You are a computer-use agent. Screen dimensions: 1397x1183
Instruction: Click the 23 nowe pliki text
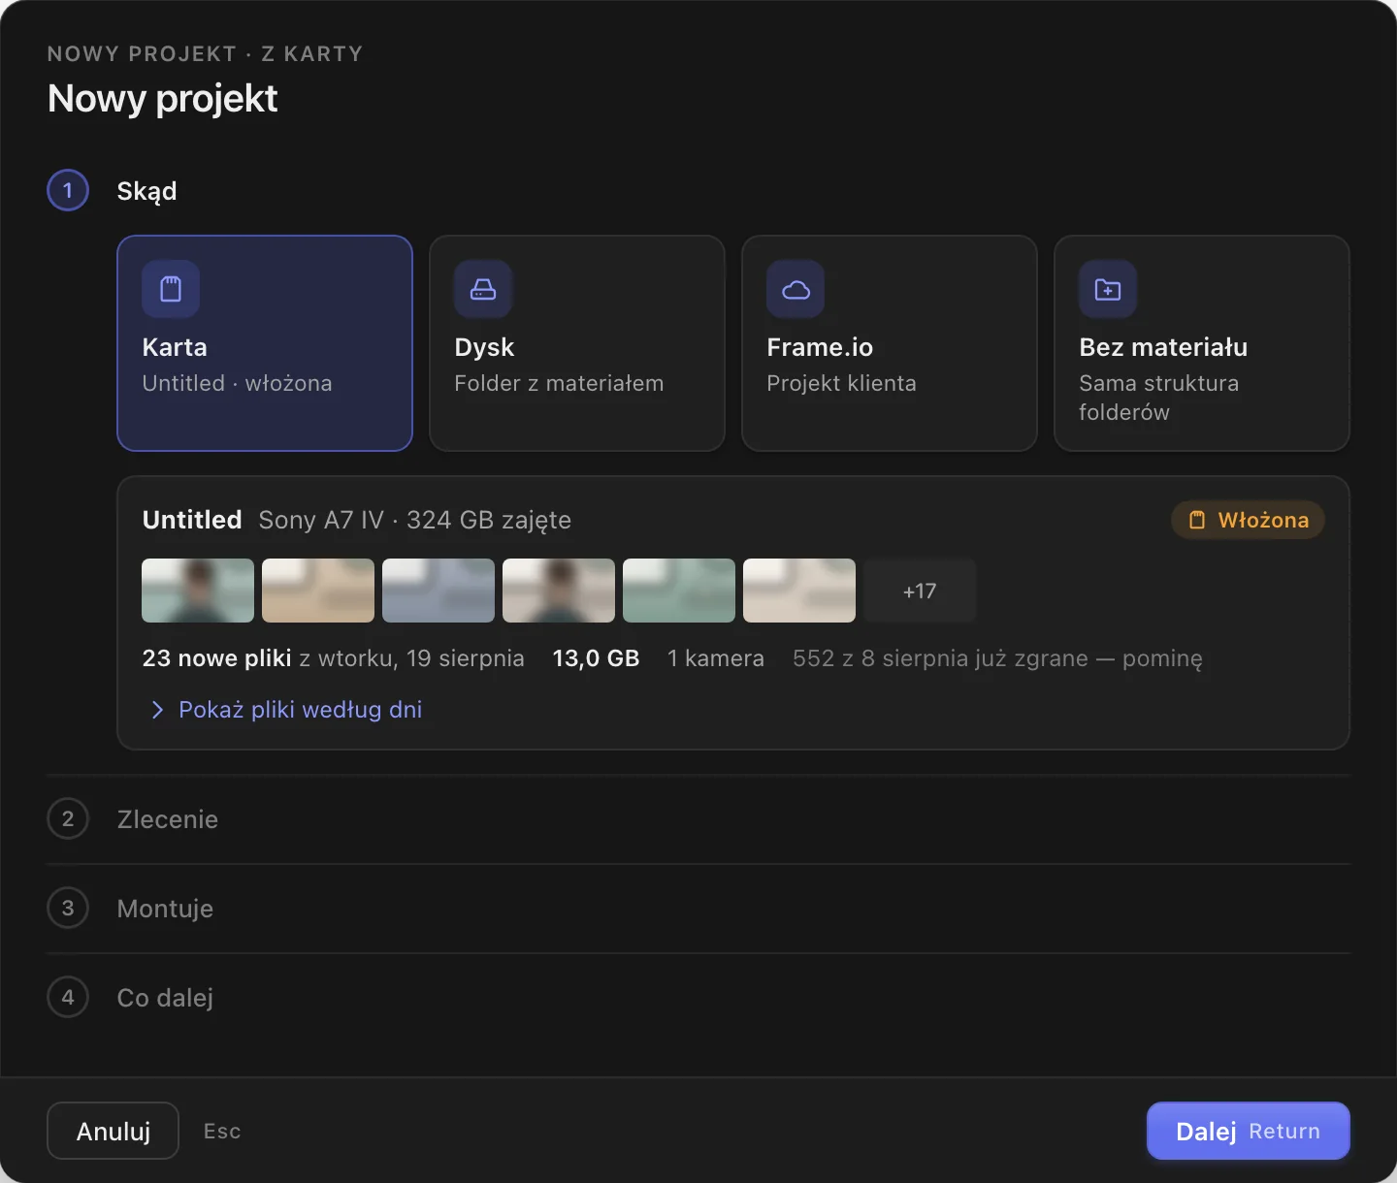pyautogui.click(x=216, y=658)
